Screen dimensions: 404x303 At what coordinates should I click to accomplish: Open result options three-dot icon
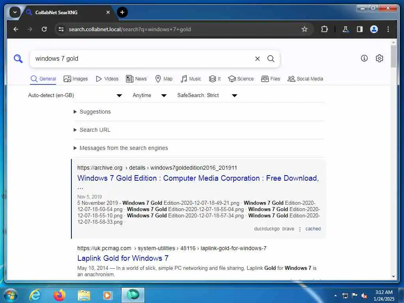pyautogui.click(x=300, y=229)
